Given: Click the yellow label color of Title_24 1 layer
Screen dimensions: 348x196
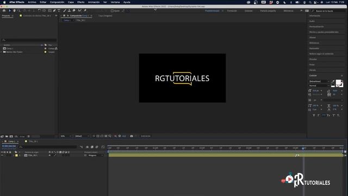Looking at the screenshot, I should [16, 155].
